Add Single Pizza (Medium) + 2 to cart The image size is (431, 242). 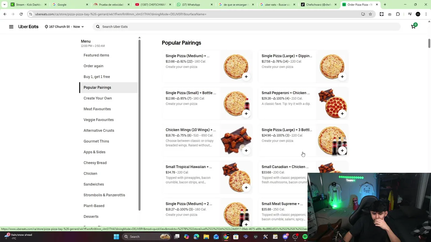click(246, 224)
